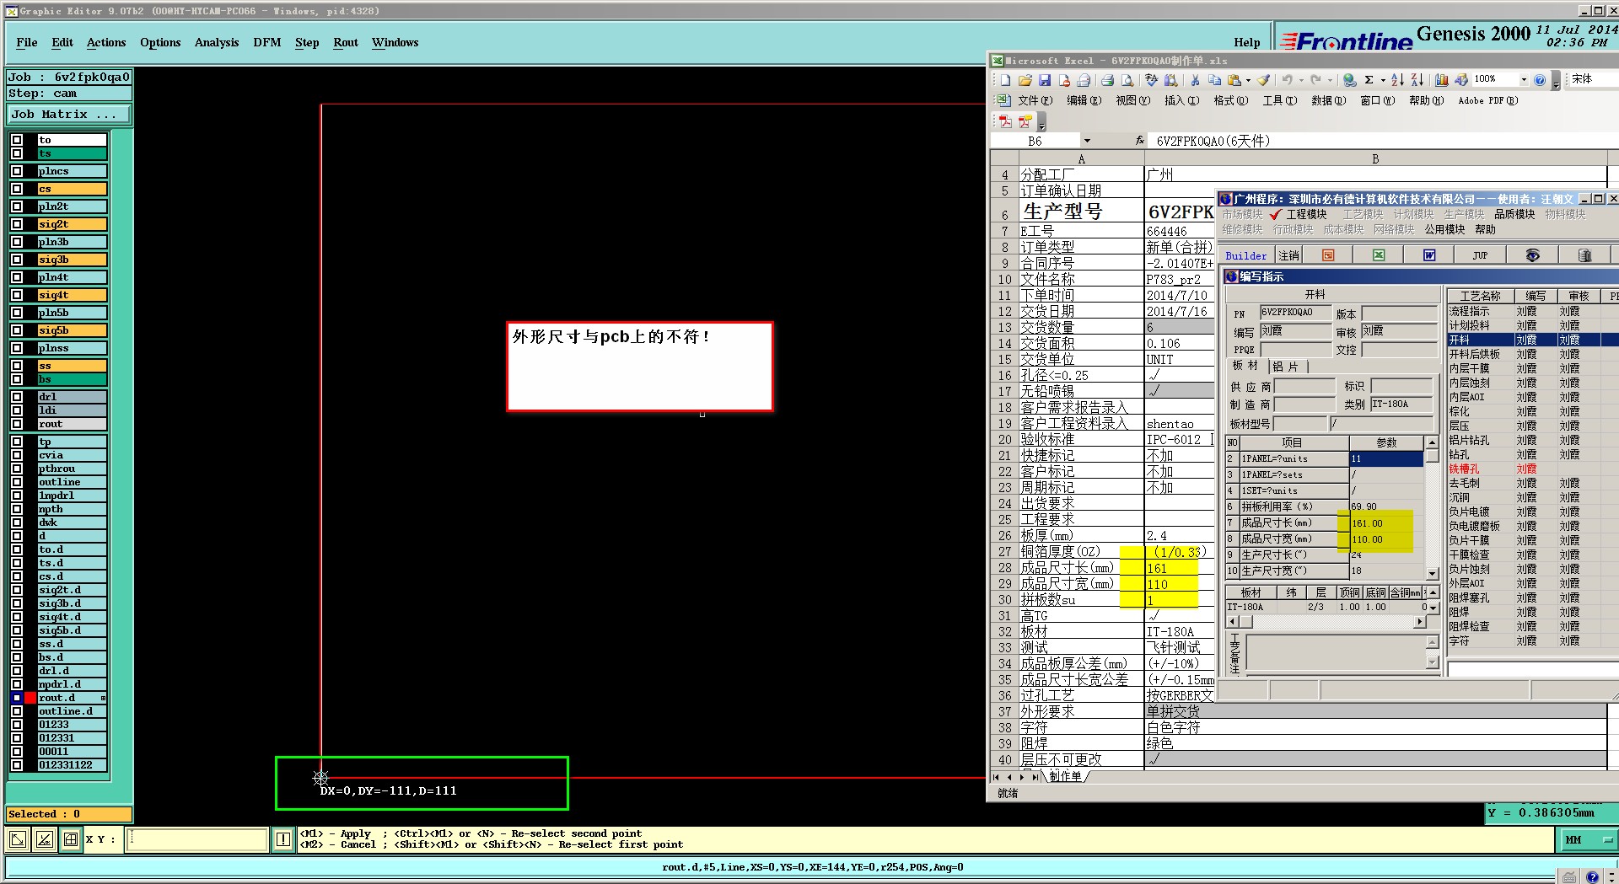Toggle visibility checkbox for layer outline
This screenshot has width=1619, height=884.
point(17,482)
